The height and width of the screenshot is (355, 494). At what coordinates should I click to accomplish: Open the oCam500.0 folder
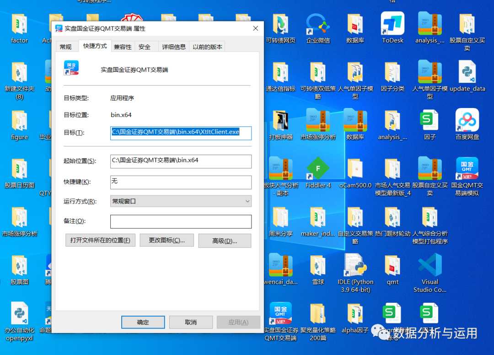(x=355, y=173)
